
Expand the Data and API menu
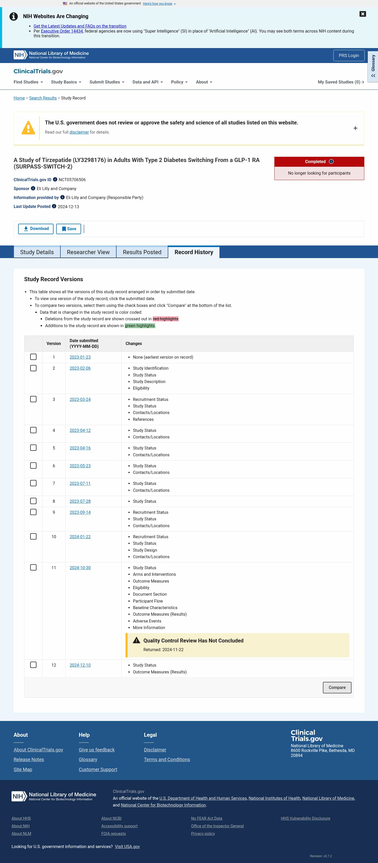point(148,82)
